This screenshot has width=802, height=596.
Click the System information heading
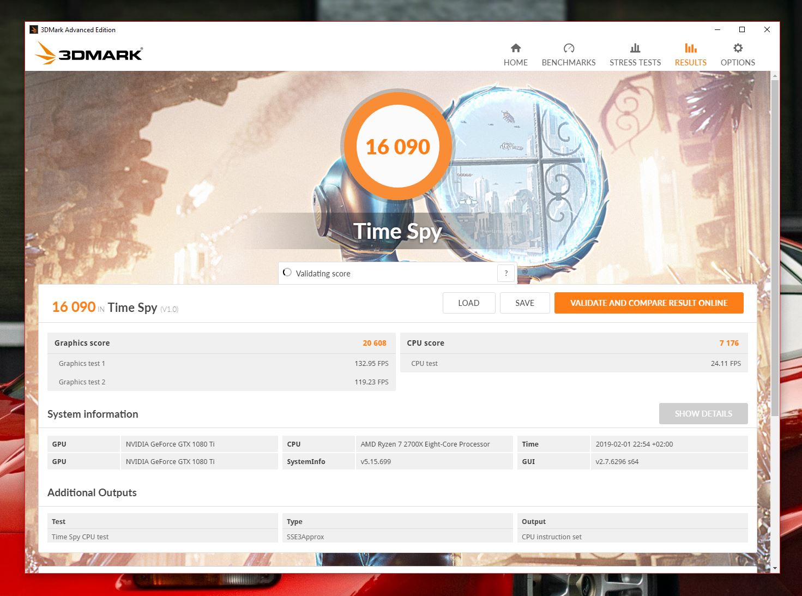pos(93,414)
